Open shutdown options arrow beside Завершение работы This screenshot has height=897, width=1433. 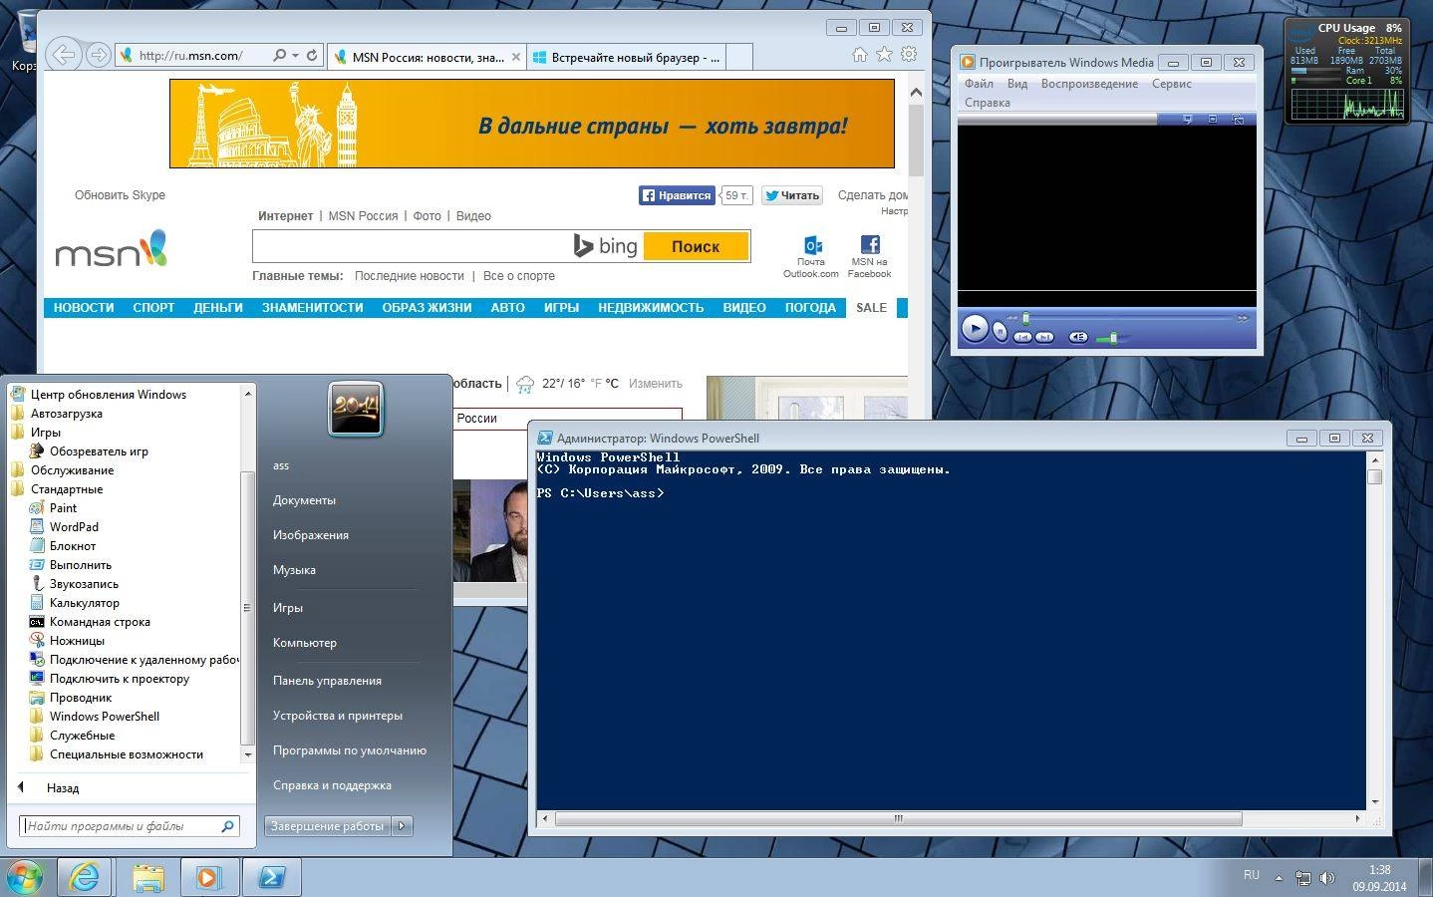pos(402,826)
